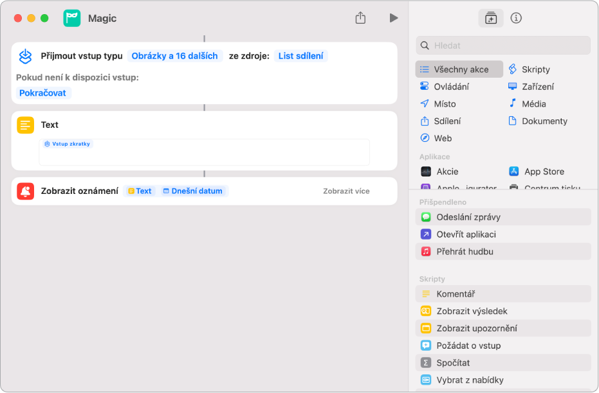Change the List sdílení source
This screenshot has height=393, width=599.
300,56
